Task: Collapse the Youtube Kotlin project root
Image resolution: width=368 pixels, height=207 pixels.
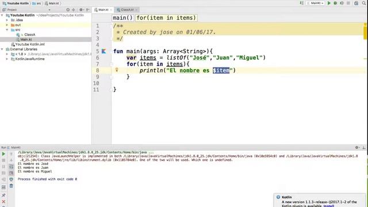Action: (x=2, y=16)
